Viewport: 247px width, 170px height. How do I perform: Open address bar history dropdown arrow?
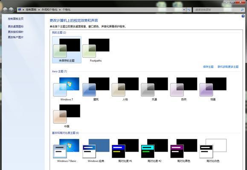pyautogui.click(x=184, y=10)
